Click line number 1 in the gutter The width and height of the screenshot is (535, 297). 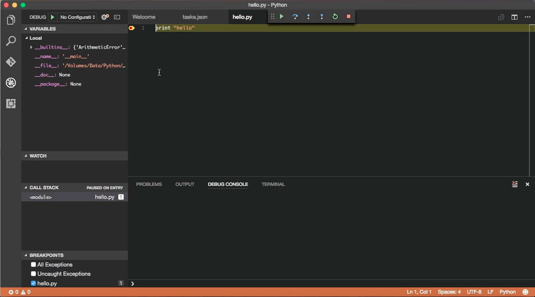coord(143,28)
